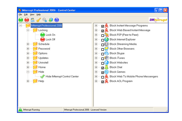Click the Block Streaming Media reel icon
This screenshot has height=121, width=182.
click(x=106, y=44)
